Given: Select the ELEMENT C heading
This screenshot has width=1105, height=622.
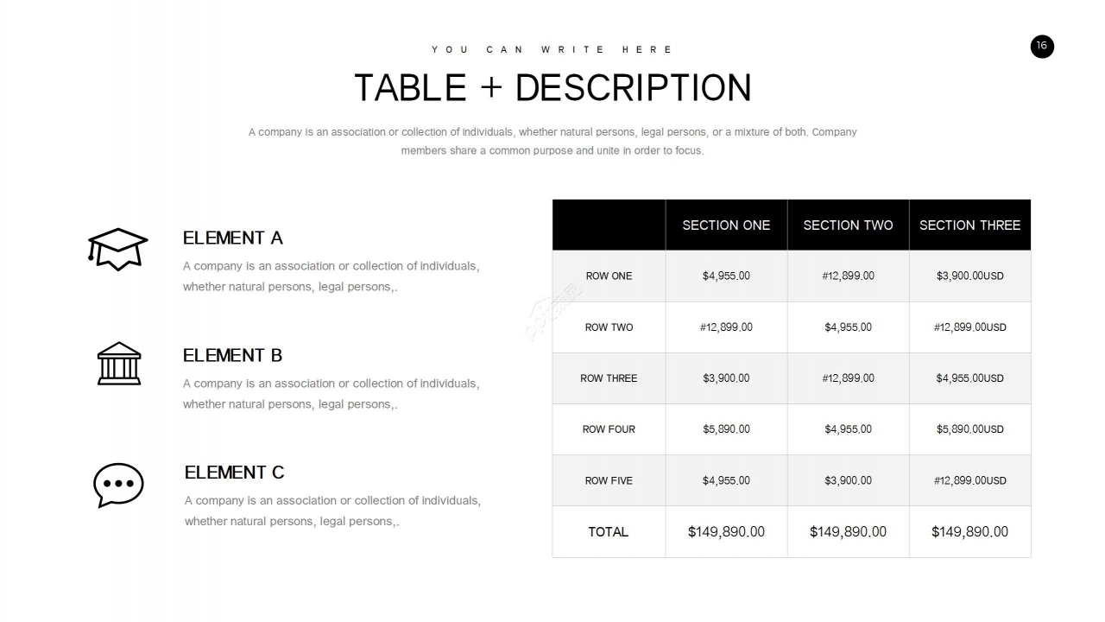Looking at the screenshot, I should (x=234, y=473).
